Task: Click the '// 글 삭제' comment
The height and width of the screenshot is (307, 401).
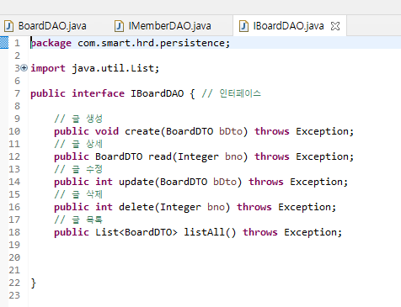Action: (x=78, y=194)
